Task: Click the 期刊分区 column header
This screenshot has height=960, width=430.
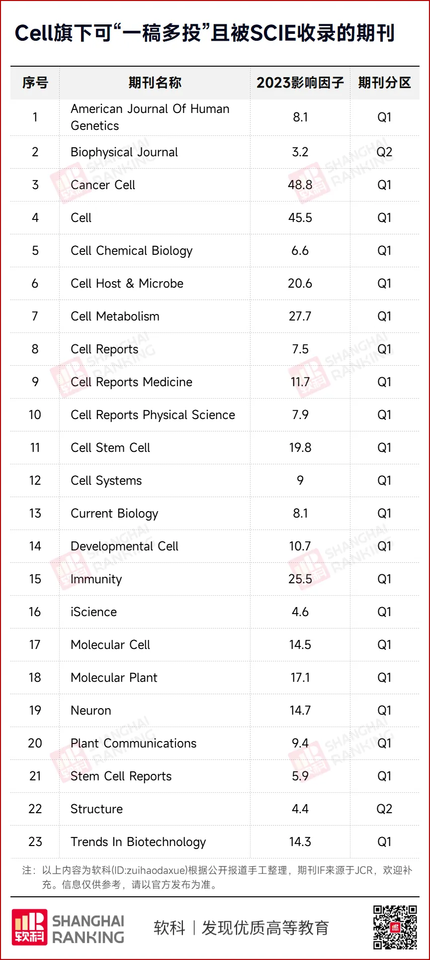Action: click(x=384, y=83)
